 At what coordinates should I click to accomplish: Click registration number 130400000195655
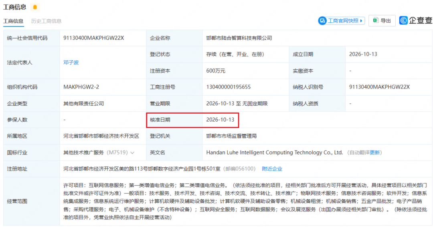[229, 87]
